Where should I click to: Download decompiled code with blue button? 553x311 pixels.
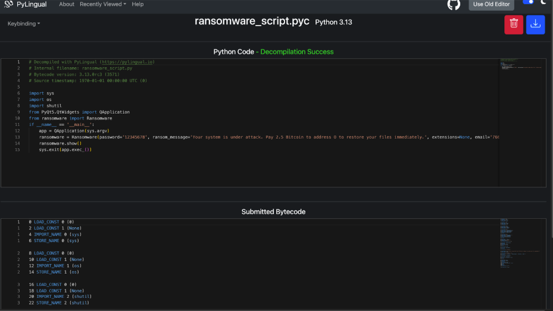pyautogui.click(x=535, y=24)
